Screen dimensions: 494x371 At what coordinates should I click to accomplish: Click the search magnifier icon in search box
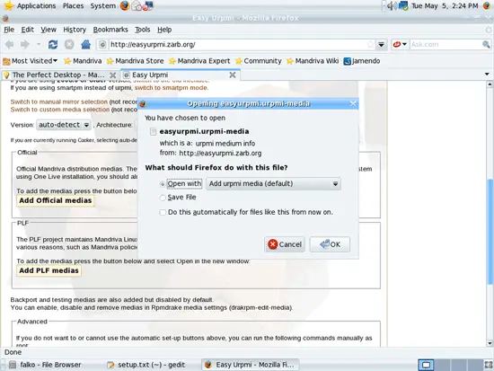tap(486, 44)
